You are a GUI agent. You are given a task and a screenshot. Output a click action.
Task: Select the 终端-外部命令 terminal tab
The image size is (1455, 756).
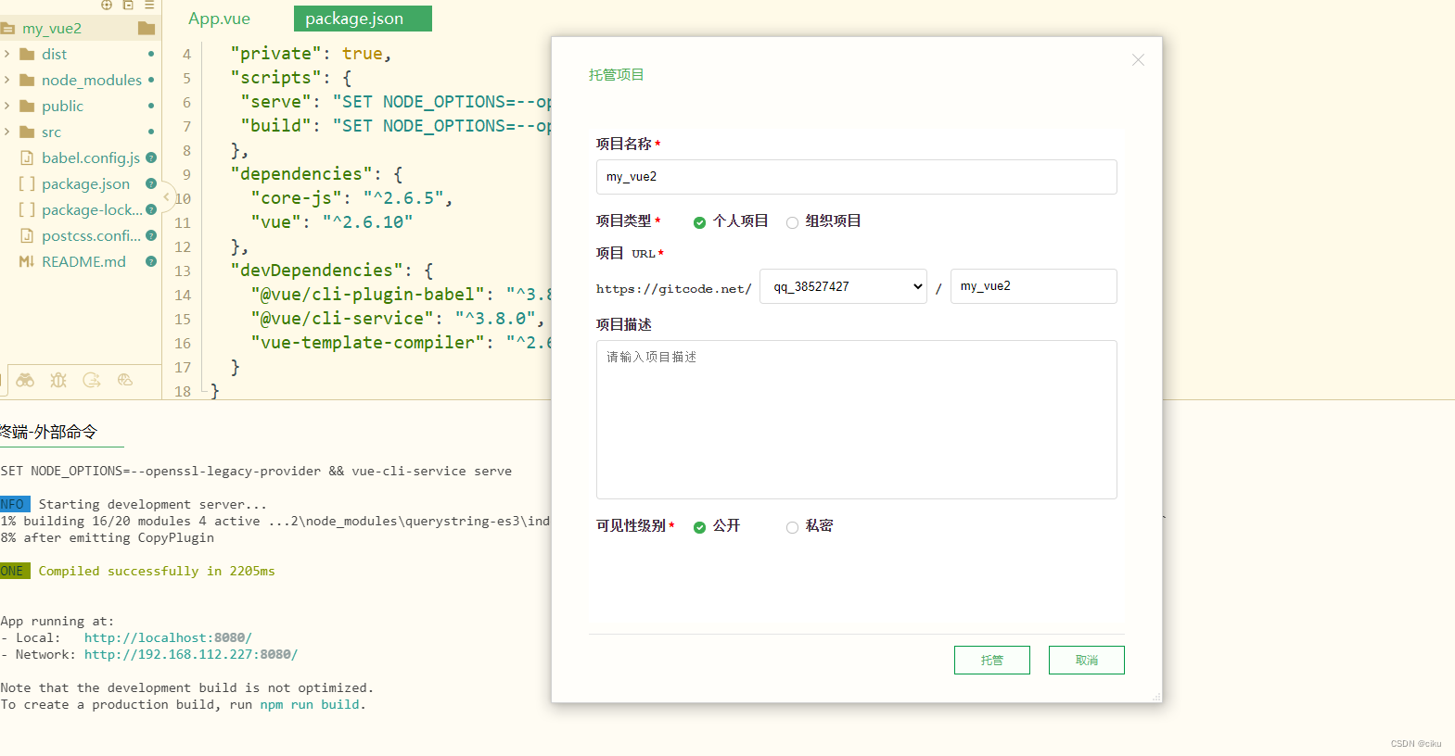point(48,432)
